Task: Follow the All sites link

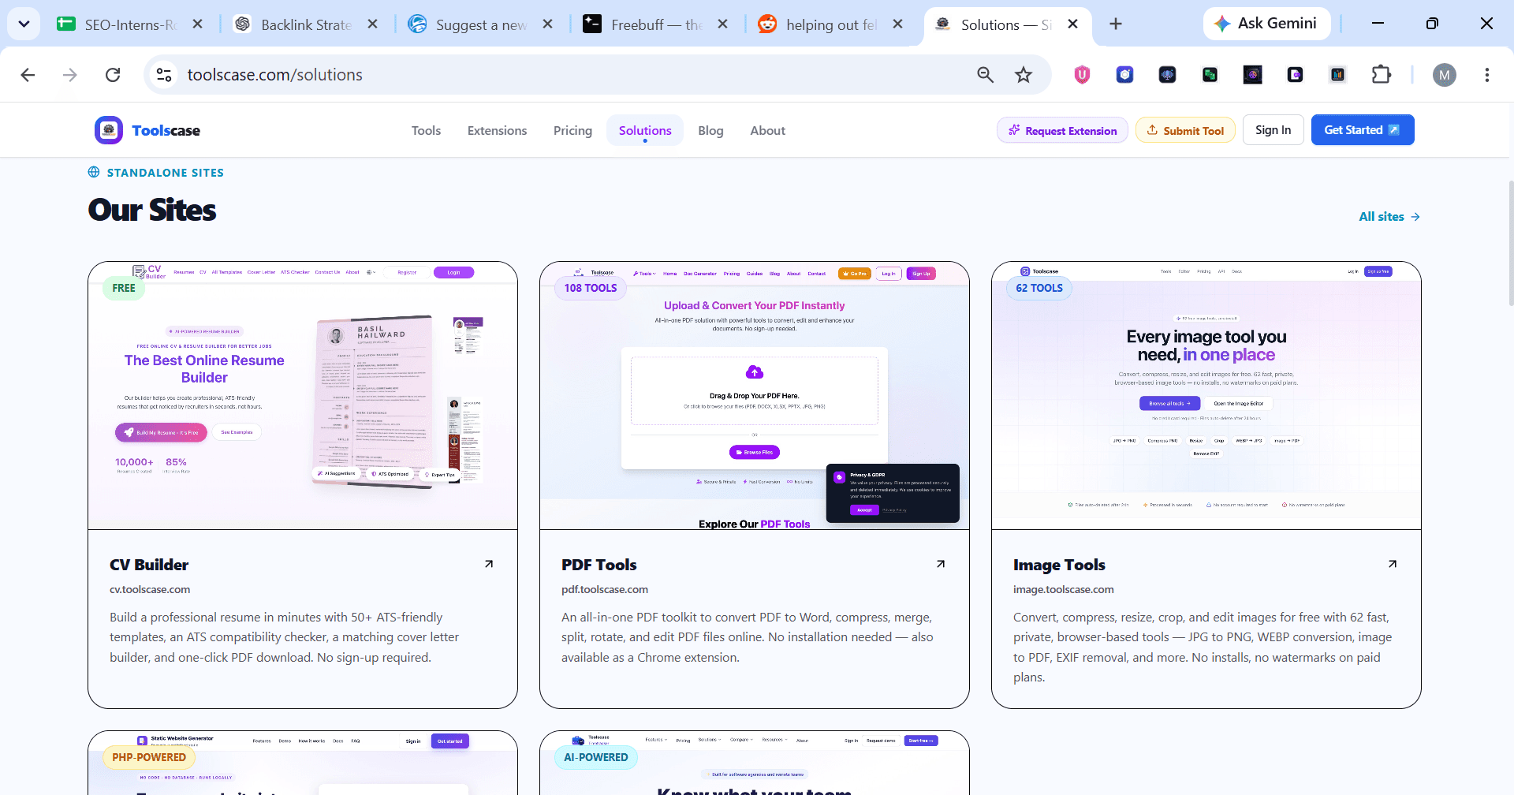Action: point(1389,216)
